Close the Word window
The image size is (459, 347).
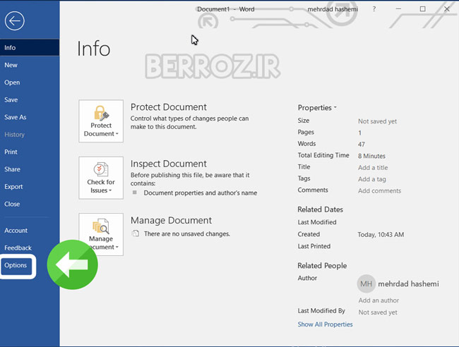[447, 9]
